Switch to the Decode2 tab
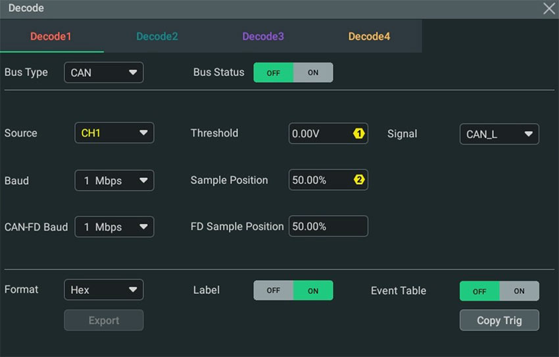This screenshot has width=559, height=357. 157,36
